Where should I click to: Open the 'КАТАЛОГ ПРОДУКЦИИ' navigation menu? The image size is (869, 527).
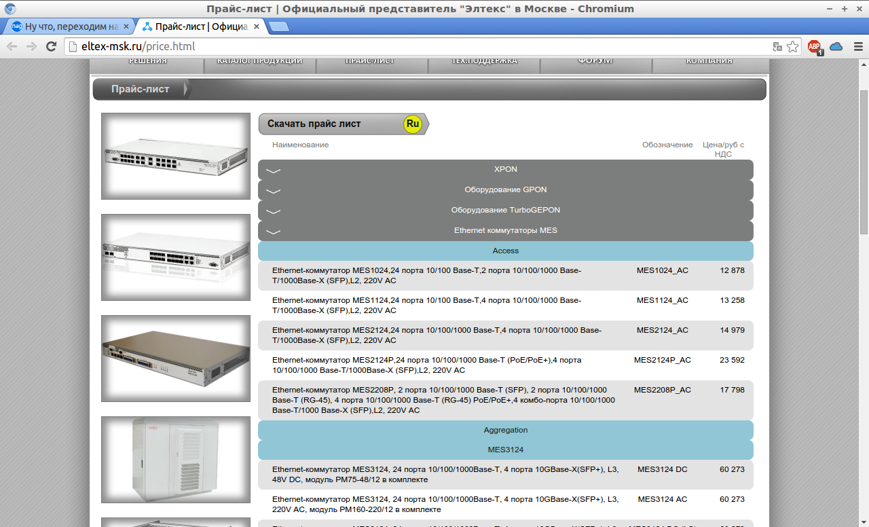(260, 64)
